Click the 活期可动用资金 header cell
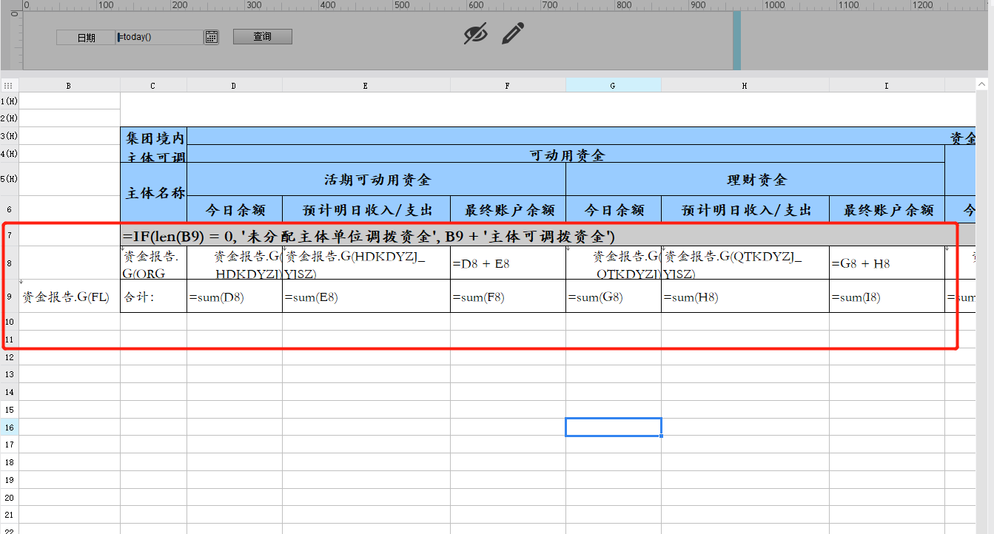The height and width of the screenshot is (534, 994). point(376,180)
